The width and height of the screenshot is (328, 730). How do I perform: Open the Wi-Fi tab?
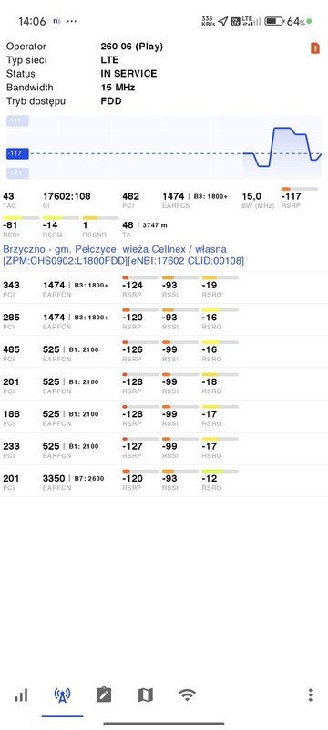(x=187, y=695)
